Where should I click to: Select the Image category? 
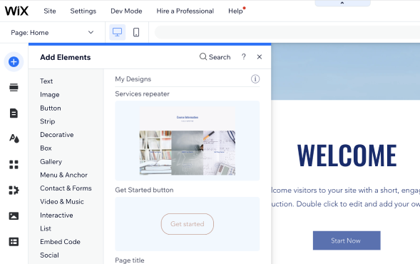pyautogui.click(x=50, y=95)
